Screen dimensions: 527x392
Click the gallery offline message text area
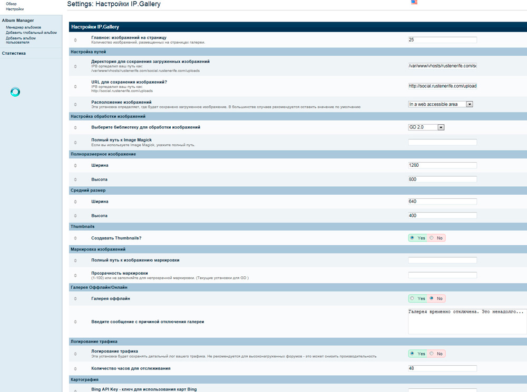(x=467, y=321)
